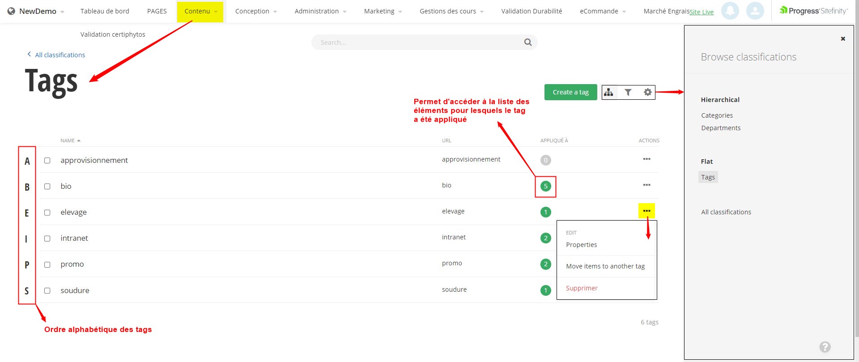Choose Properties in the actions menu
859x362 pixels.
tap(581, 245)
